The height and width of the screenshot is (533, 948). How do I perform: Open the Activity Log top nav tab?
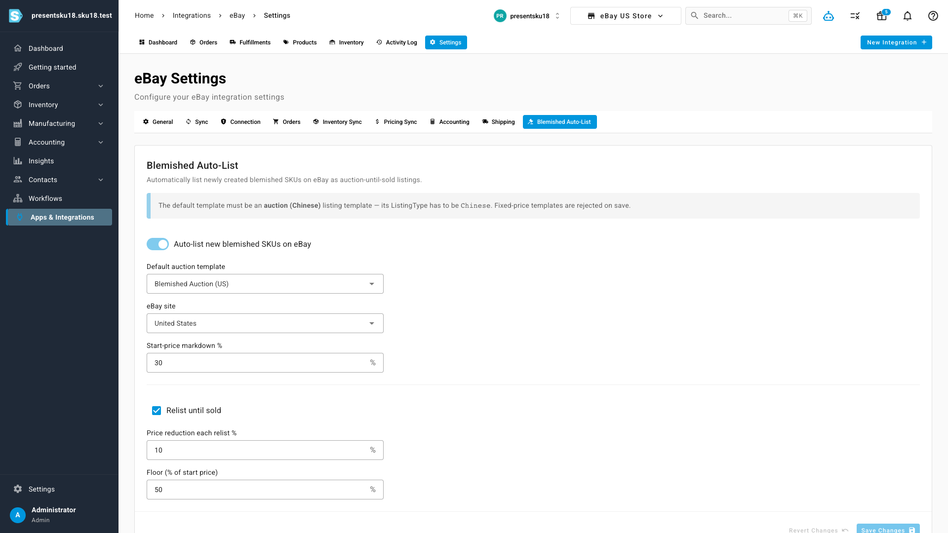coord(396,42)
